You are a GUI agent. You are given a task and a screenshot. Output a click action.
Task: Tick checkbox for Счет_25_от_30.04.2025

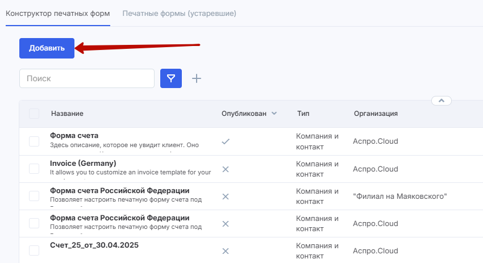(x=34, y=251)
